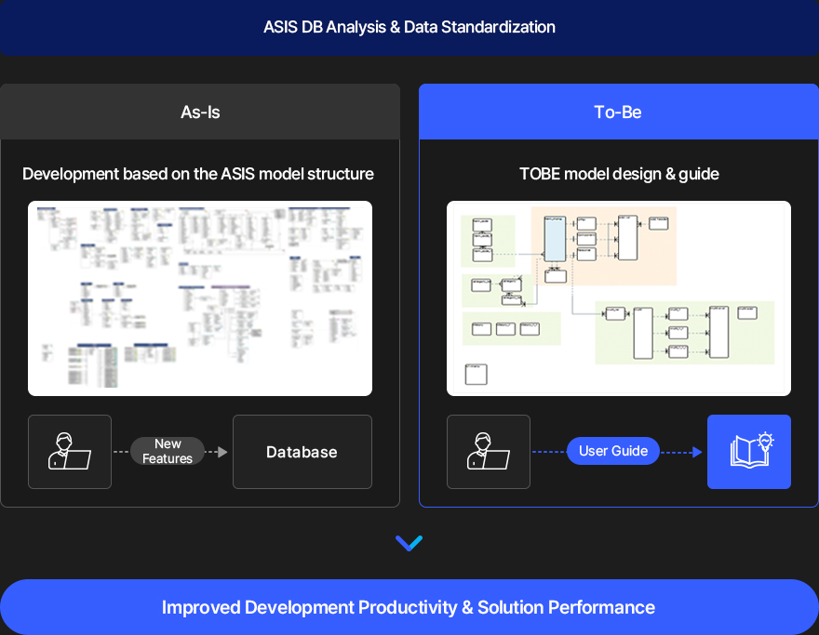
Task: Click the blue arrow pointing to guide icon
Action: click(x=681, y=452)
